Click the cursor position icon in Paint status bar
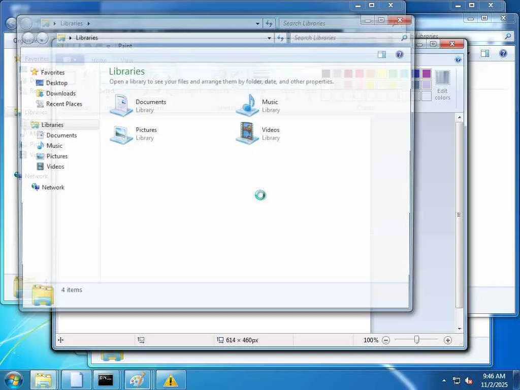The width and height of the screenshot is (520, 390). pyautogui.click(x=61, y=340)
